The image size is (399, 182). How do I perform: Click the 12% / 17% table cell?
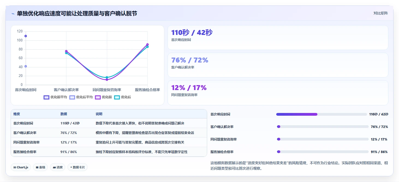coord(69,142)
